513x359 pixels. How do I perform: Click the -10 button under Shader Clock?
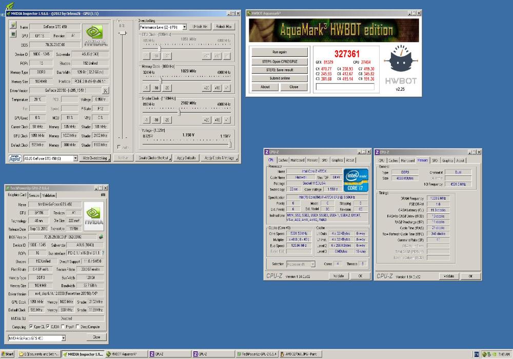tap(156, 120)
